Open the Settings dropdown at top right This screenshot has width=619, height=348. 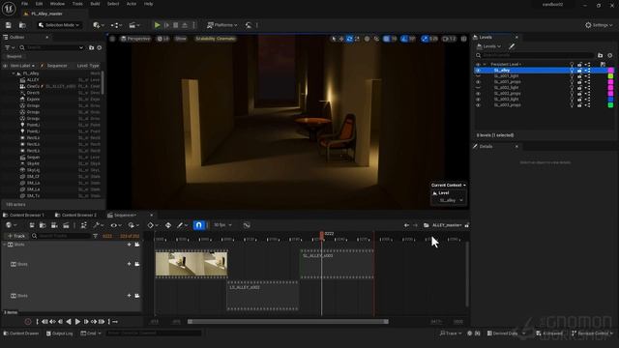coord(599,25)
